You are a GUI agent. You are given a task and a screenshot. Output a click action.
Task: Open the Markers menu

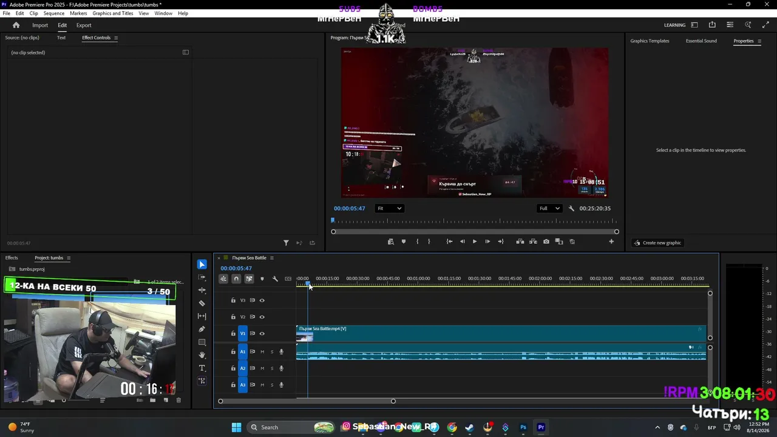tap(78, 13)
